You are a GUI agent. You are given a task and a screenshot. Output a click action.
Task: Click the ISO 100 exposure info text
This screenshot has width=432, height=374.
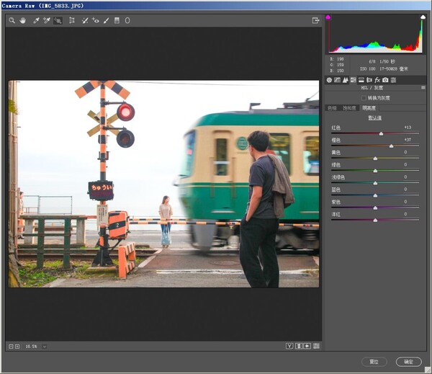pos(367,69)
